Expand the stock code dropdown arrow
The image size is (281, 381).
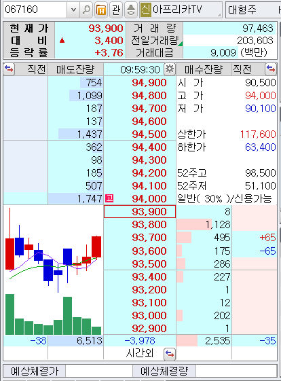pyautogui.click(x=73, y=10)
